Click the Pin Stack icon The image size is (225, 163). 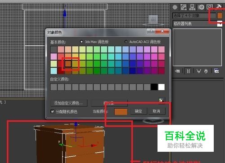177,71
